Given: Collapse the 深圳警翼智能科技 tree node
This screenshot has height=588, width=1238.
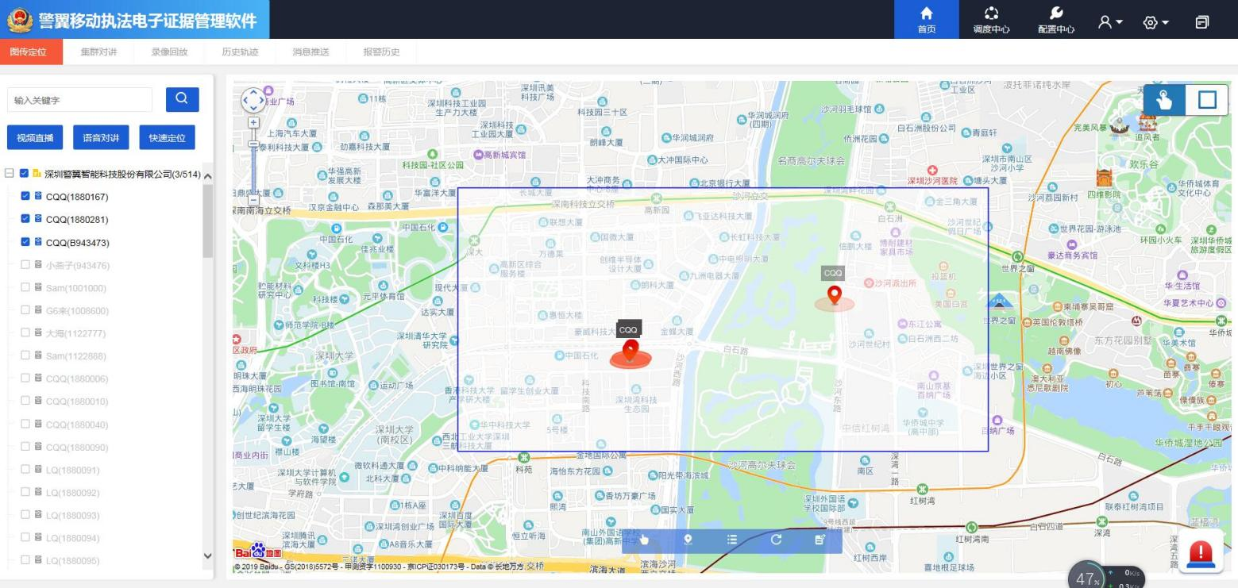Looking at the screenshot, I should pos(10,173).
